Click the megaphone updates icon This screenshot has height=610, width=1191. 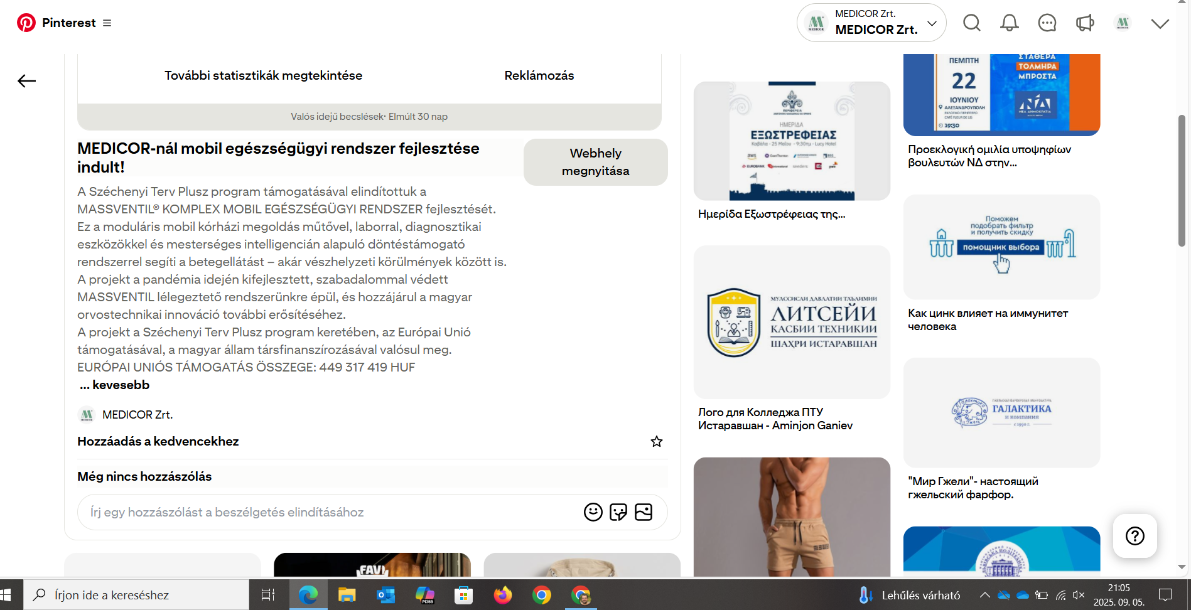(1084, 23)
